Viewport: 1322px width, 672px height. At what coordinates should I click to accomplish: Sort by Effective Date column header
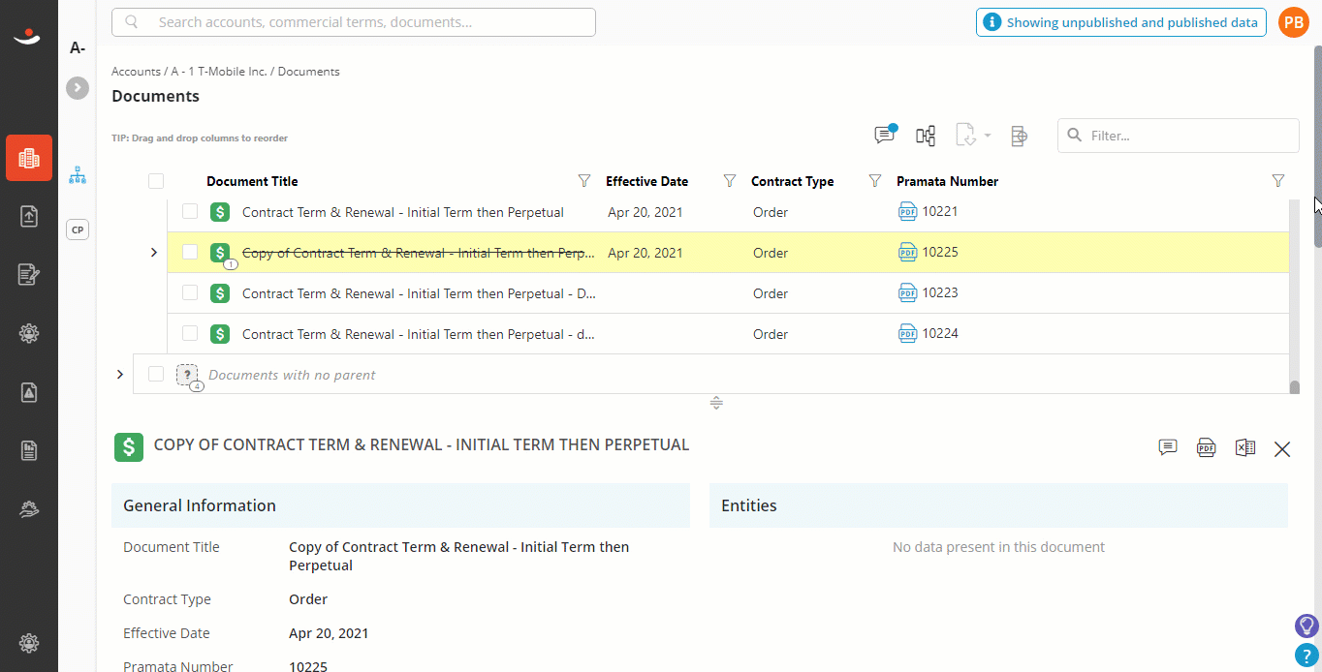click(x=646, y=181)
